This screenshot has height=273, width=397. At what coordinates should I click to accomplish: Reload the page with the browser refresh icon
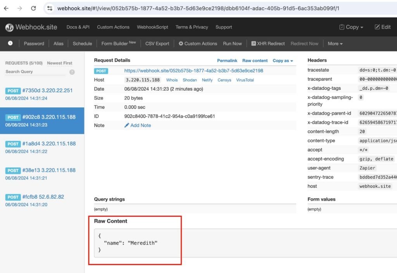[33, 7]
